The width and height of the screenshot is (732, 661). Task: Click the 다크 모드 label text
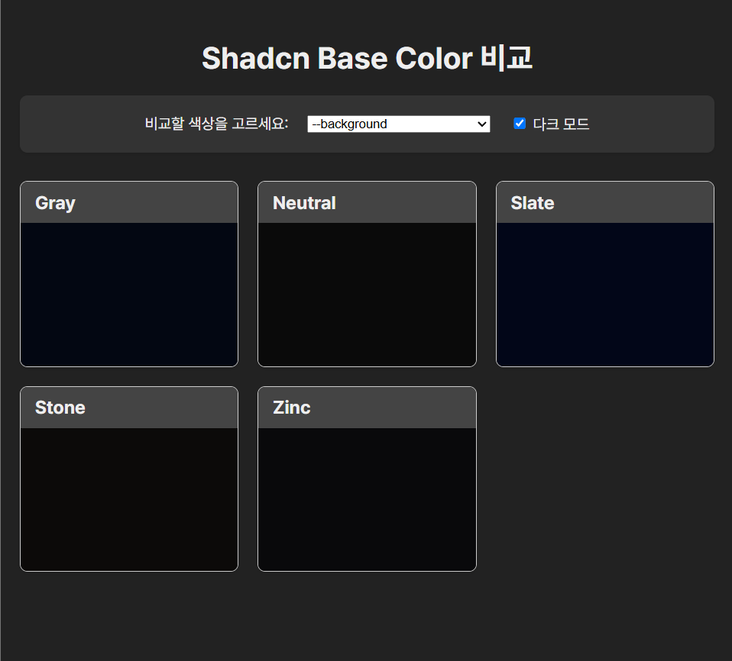click(x=561, y=124)
